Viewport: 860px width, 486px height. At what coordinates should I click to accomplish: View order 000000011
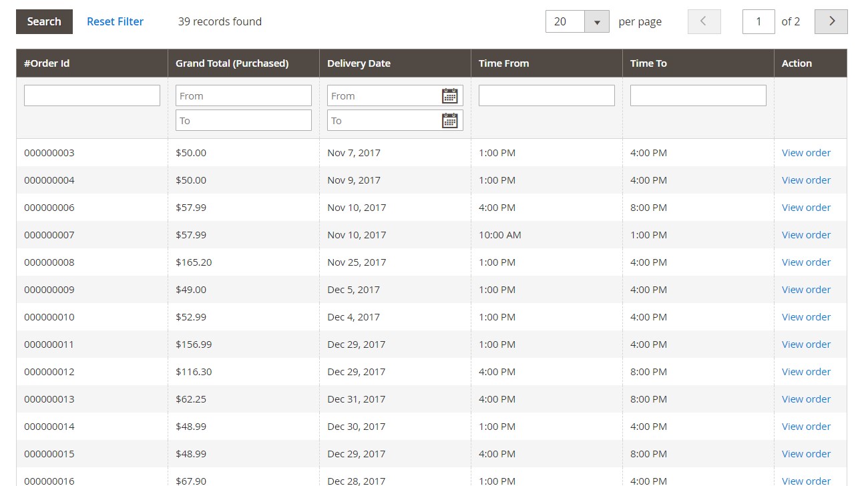tap(806, 344)
